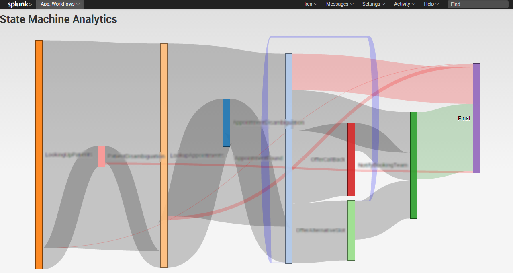Open the Help menu

431,4
